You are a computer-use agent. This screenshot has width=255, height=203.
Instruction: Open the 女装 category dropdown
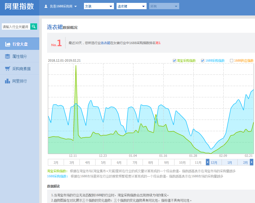click(99, 6)
